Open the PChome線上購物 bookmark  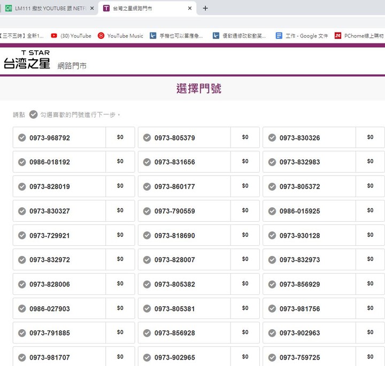pyautogui.click(x=359, y=36)
